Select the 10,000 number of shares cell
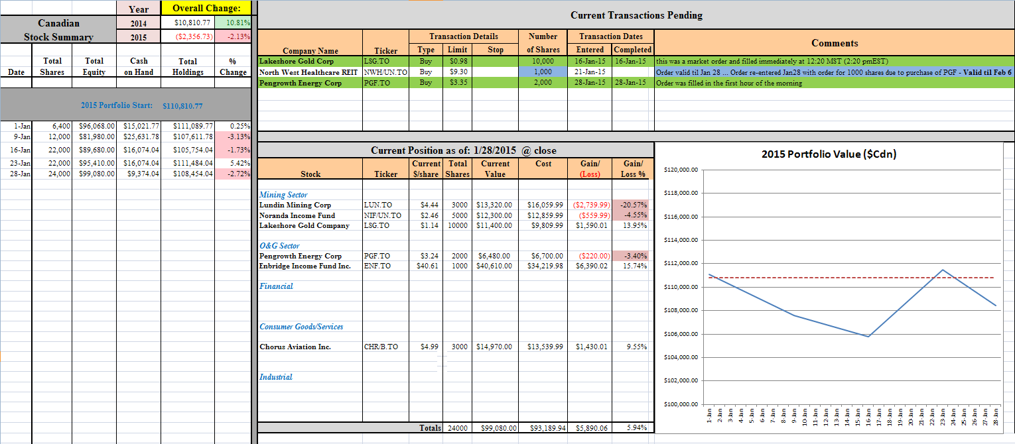The image size is (1015, 444). pos(543,61)
